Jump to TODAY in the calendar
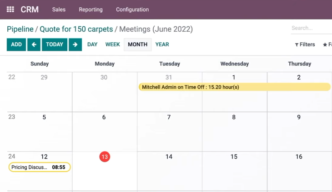The height and width of the screenshot is (192, 332). click(55, 44)
